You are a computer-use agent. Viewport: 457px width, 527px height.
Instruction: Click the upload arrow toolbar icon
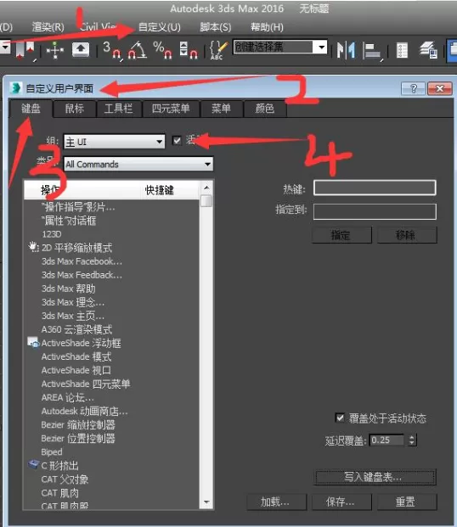[81, 49]
